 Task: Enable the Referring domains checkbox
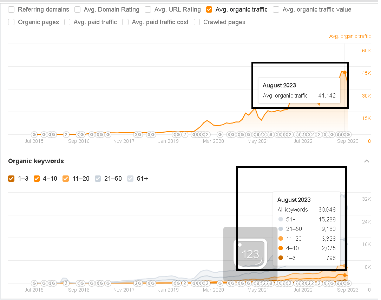coord(12,9)
